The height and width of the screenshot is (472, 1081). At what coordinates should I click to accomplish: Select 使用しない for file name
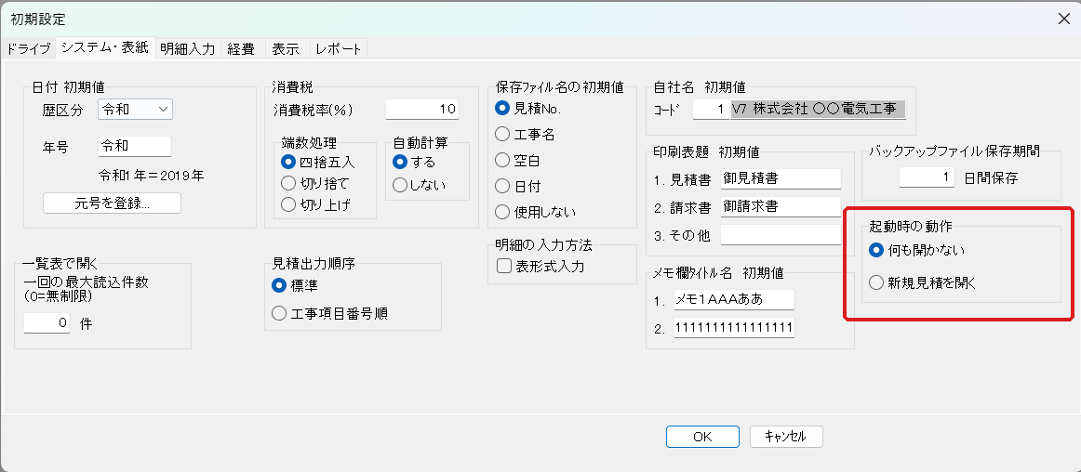point(536,212)
